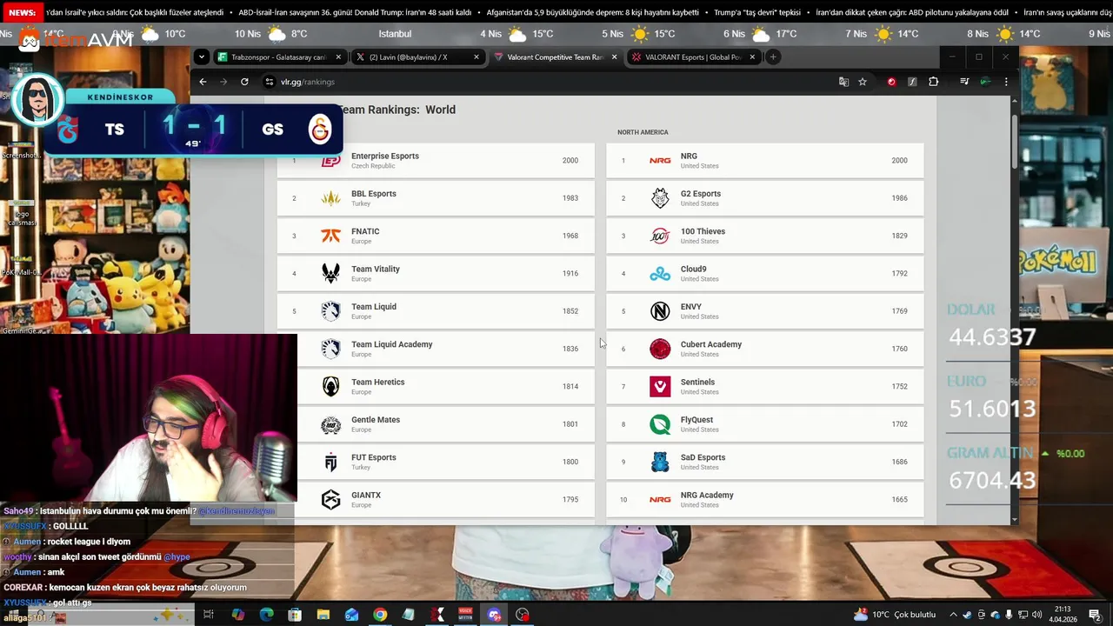Click the GIANTX logo
1113x626 pixels.
(x=330, y=499)
